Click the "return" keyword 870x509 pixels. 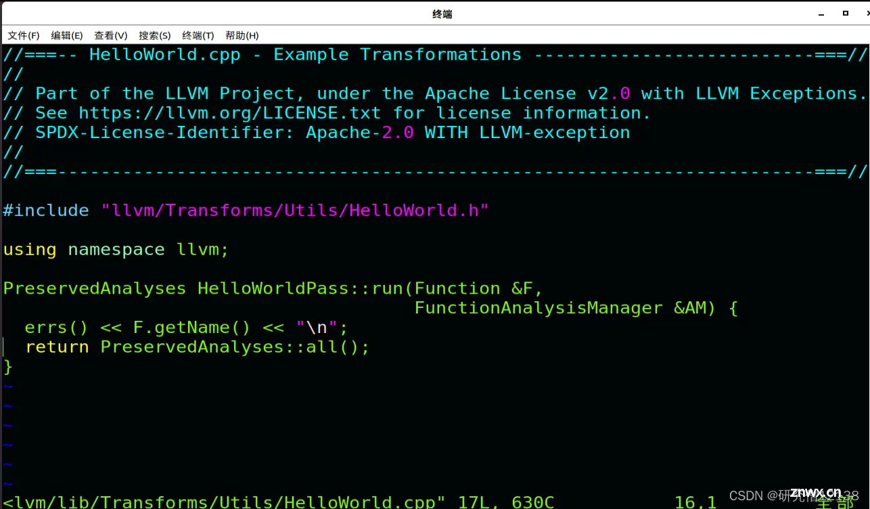pos(57,347)
